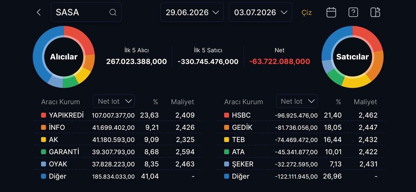416x192 pixels.
Task: Click the Satıcılar donut chart center
Action: 353,57
